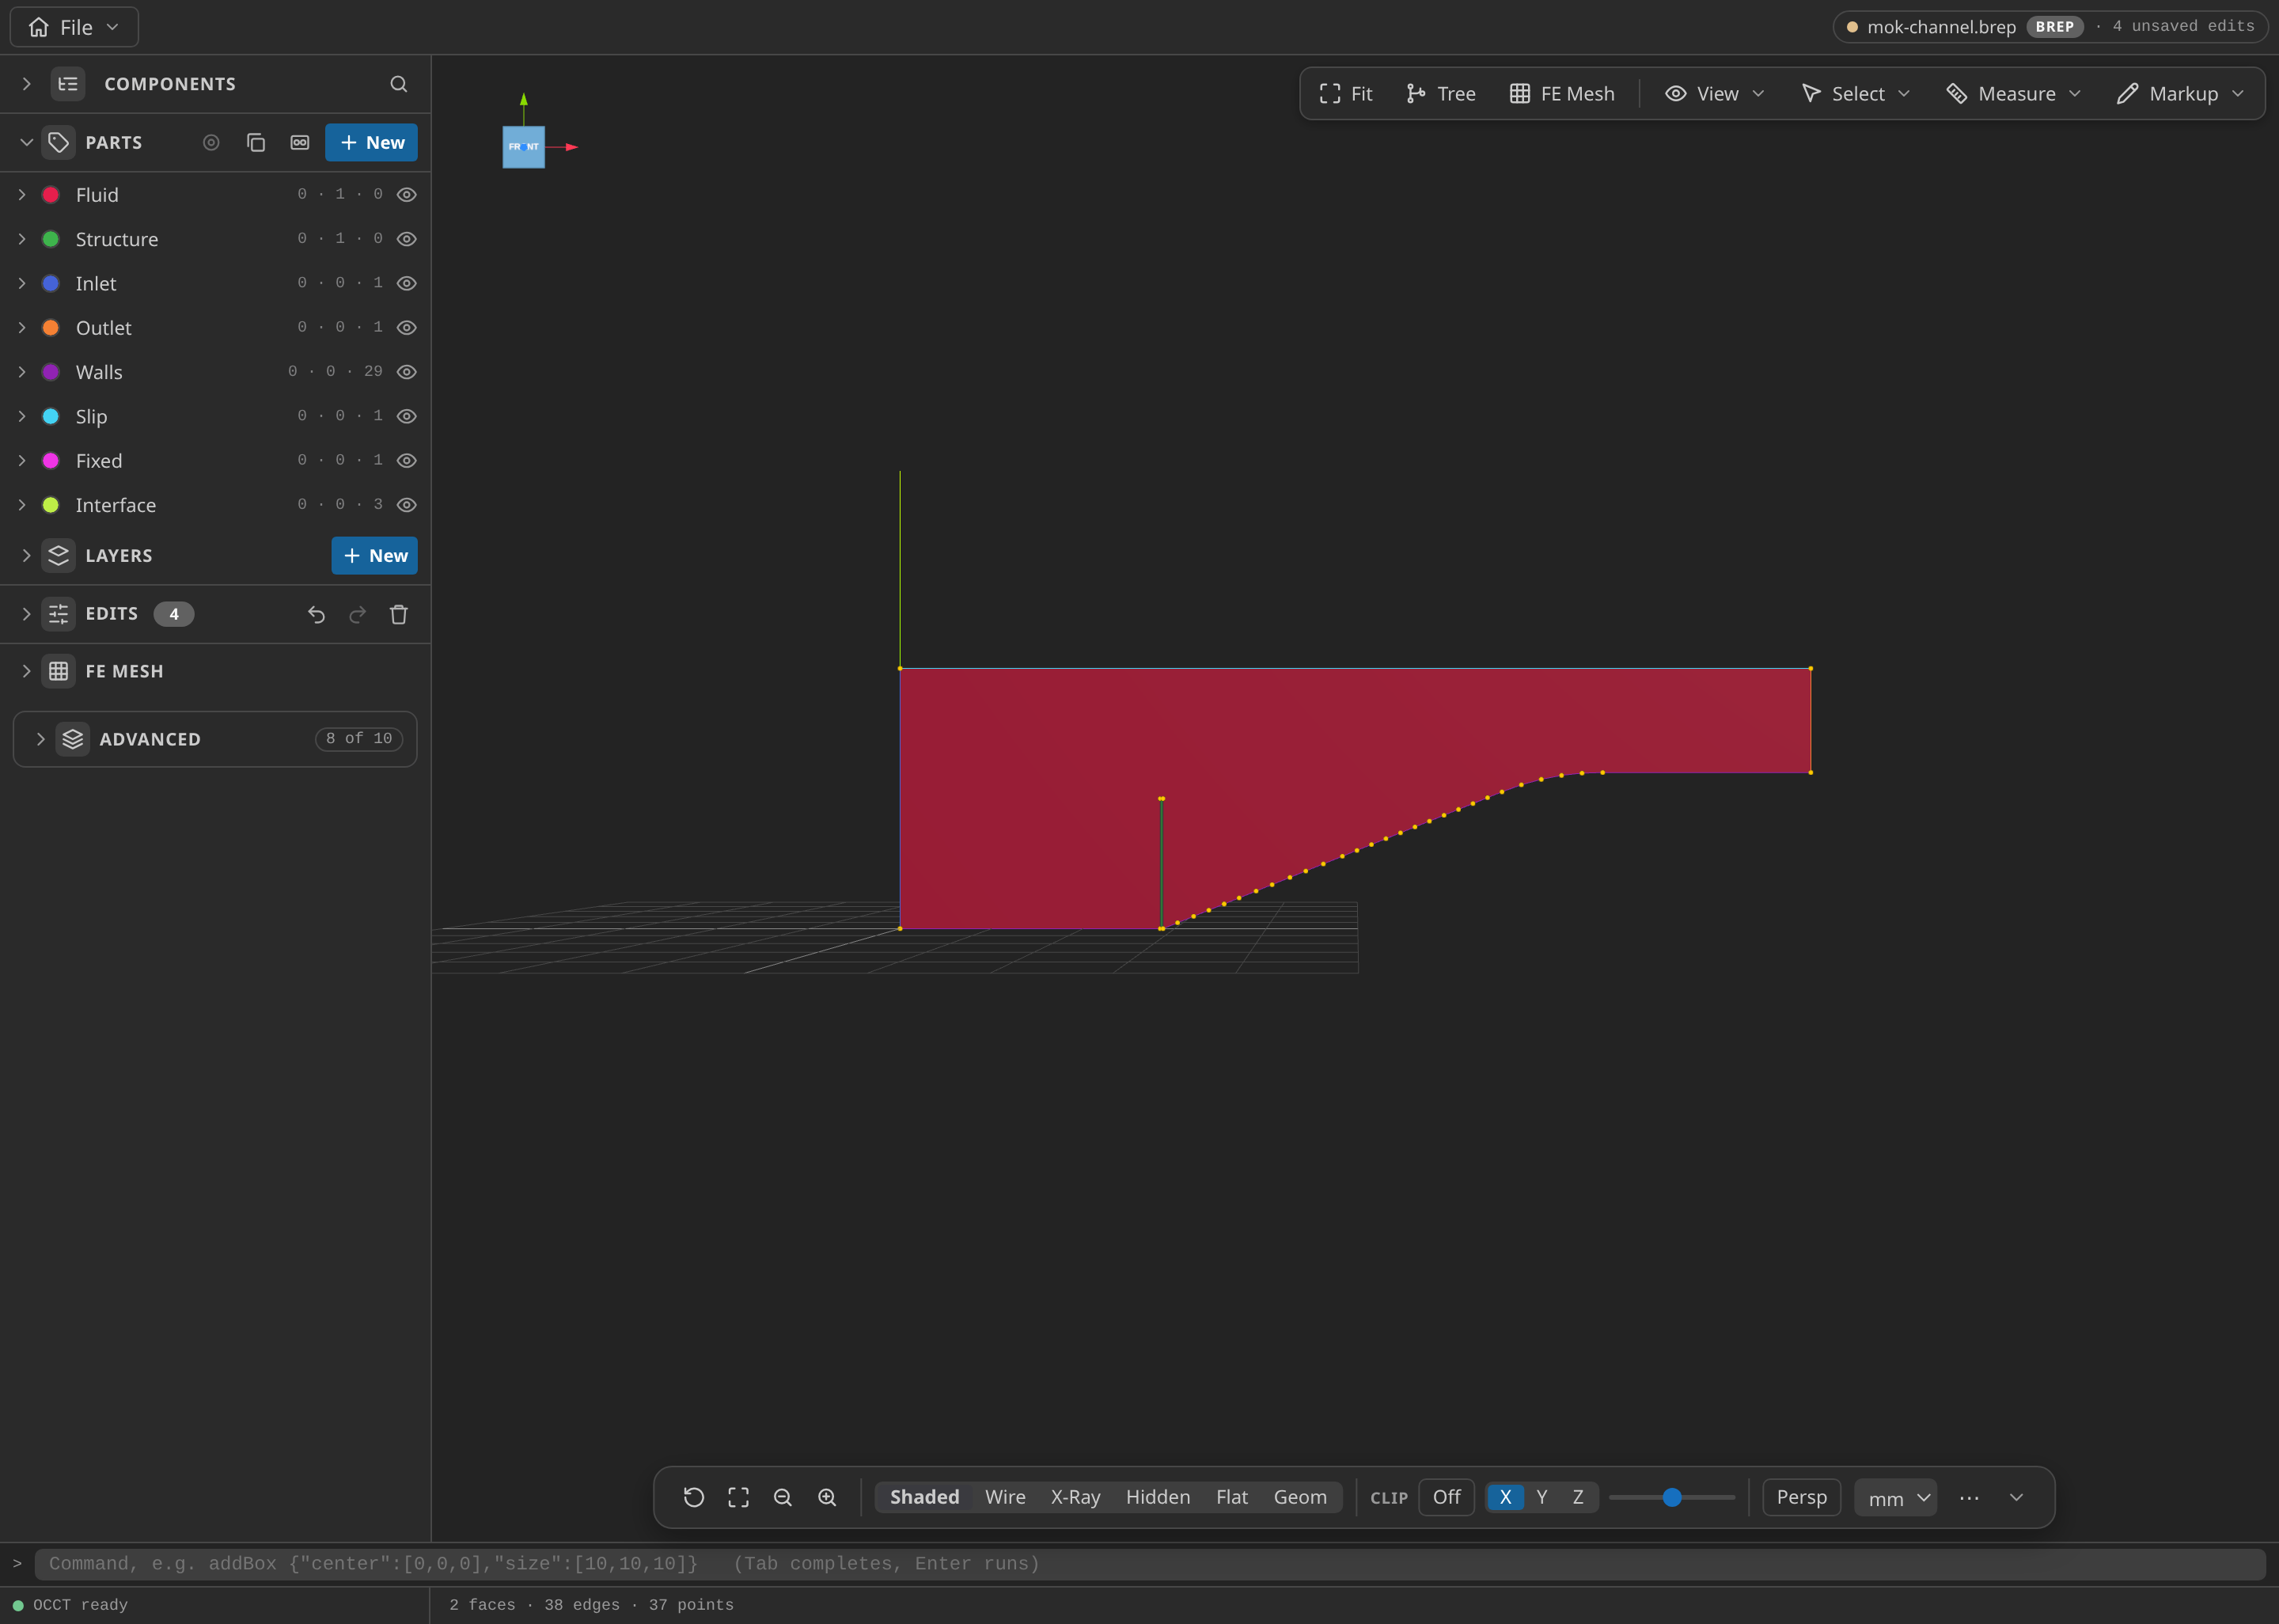2279x1624 pixels.
Task: Toggle visibility of Walls part
Action: click(x=407, y=372)
